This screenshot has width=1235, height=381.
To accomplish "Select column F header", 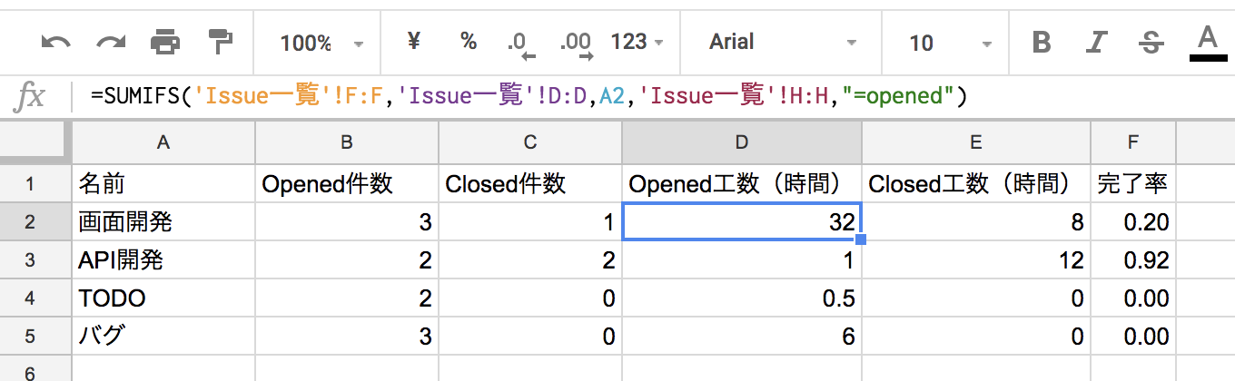I will point(1133,142).
